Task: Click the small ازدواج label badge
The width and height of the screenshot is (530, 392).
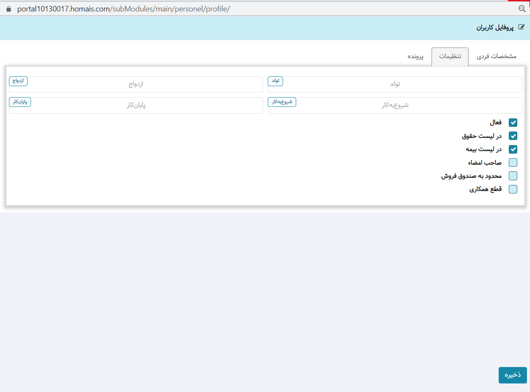Action: pyautogui.click(x=18, y=81)
